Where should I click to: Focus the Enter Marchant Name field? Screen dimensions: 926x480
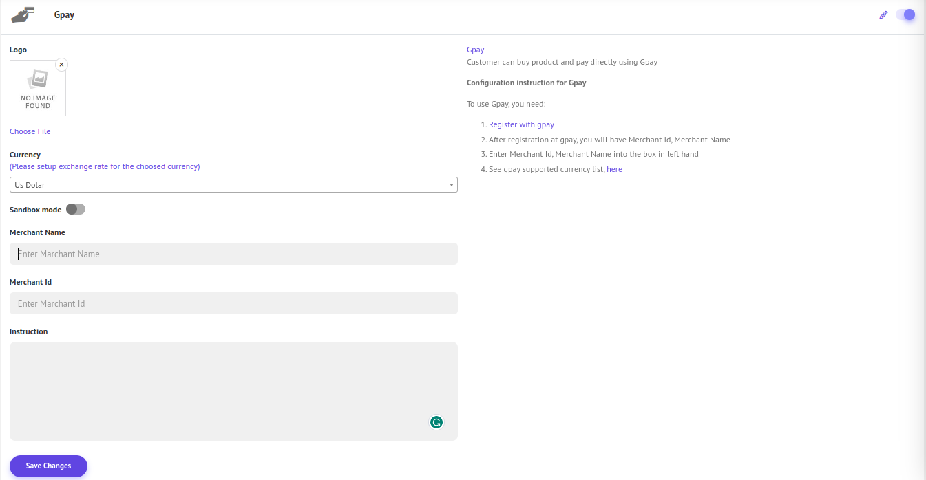coord(233,254)
